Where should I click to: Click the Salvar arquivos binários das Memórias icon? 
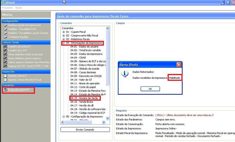coord(5,62)
